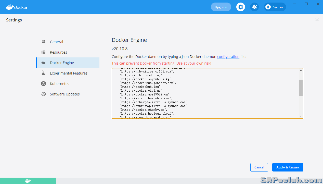Screen dimensions: 323x184
Task: Open the daemon configuration link
Action: (x=228, y=57)
